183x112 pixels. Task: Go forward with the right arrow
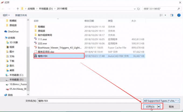tap(9, 9)
